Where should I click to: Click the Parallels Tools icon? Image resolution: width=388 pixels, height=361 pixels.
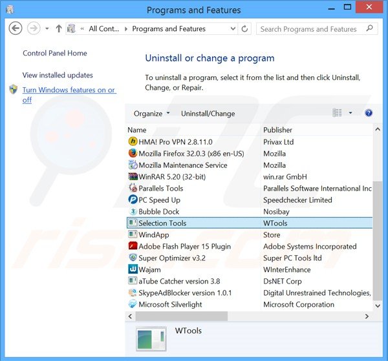coord(133,188)
